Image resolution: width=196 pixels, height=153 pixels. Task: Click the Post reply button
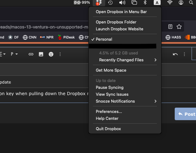pyautogui.click(x=186, y=114)
